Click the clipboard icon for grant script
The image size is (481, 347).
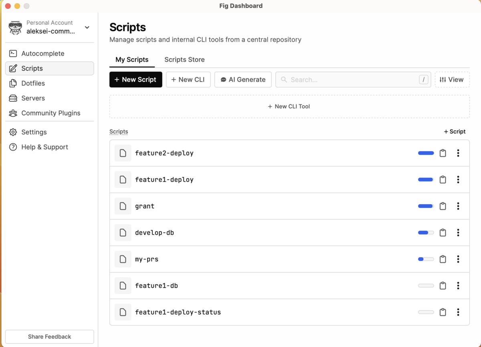pos(443,206)
